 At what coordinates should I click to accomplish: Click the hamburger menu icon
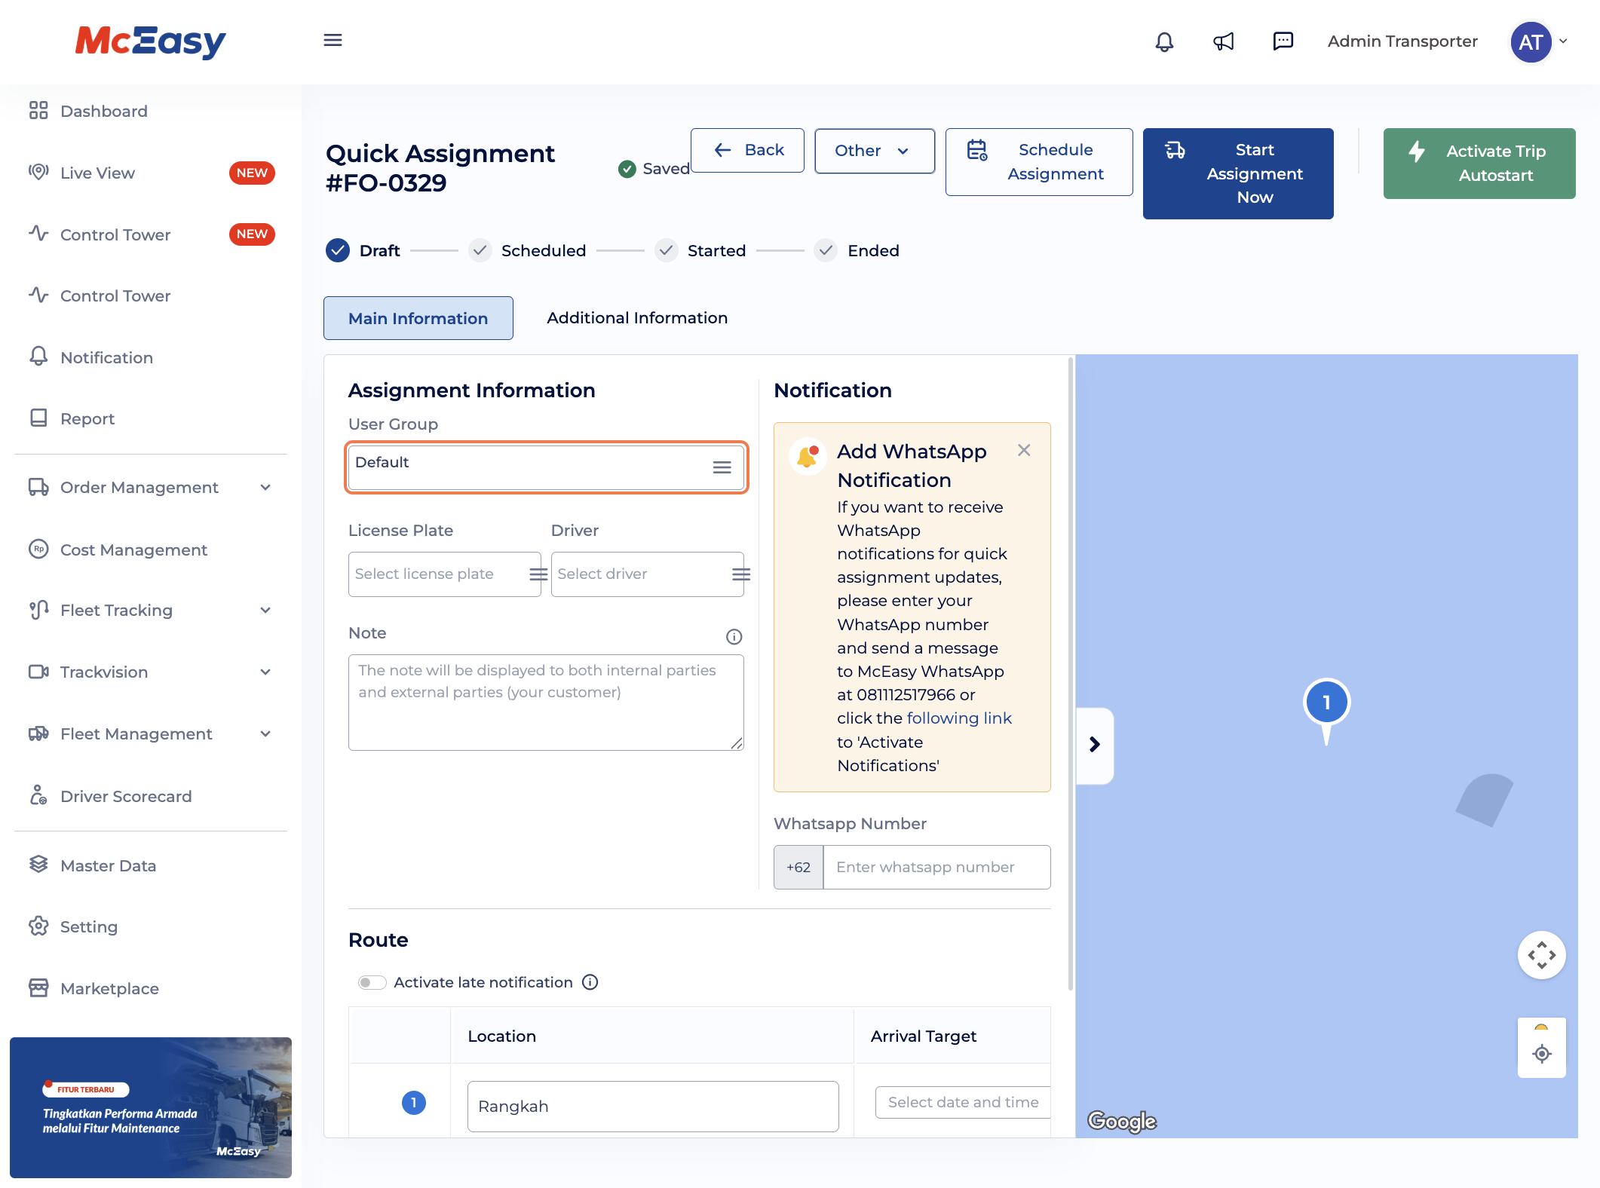click(x=333, y=40)
